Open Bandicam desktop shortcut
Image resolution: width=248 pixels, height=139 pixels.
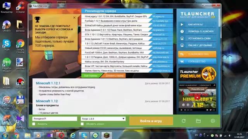pyautogui.click(x=21, y=83)
